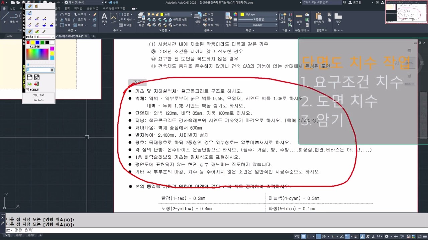Viewport: 428px width, 240px height.
Task: Click the save icon in K-Screen Pen
Action: point(30,77)
